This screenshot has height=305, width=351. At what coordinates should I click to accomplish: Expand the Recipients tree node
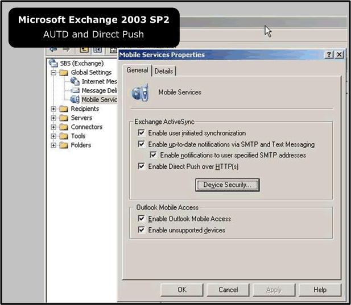point(53,109)
